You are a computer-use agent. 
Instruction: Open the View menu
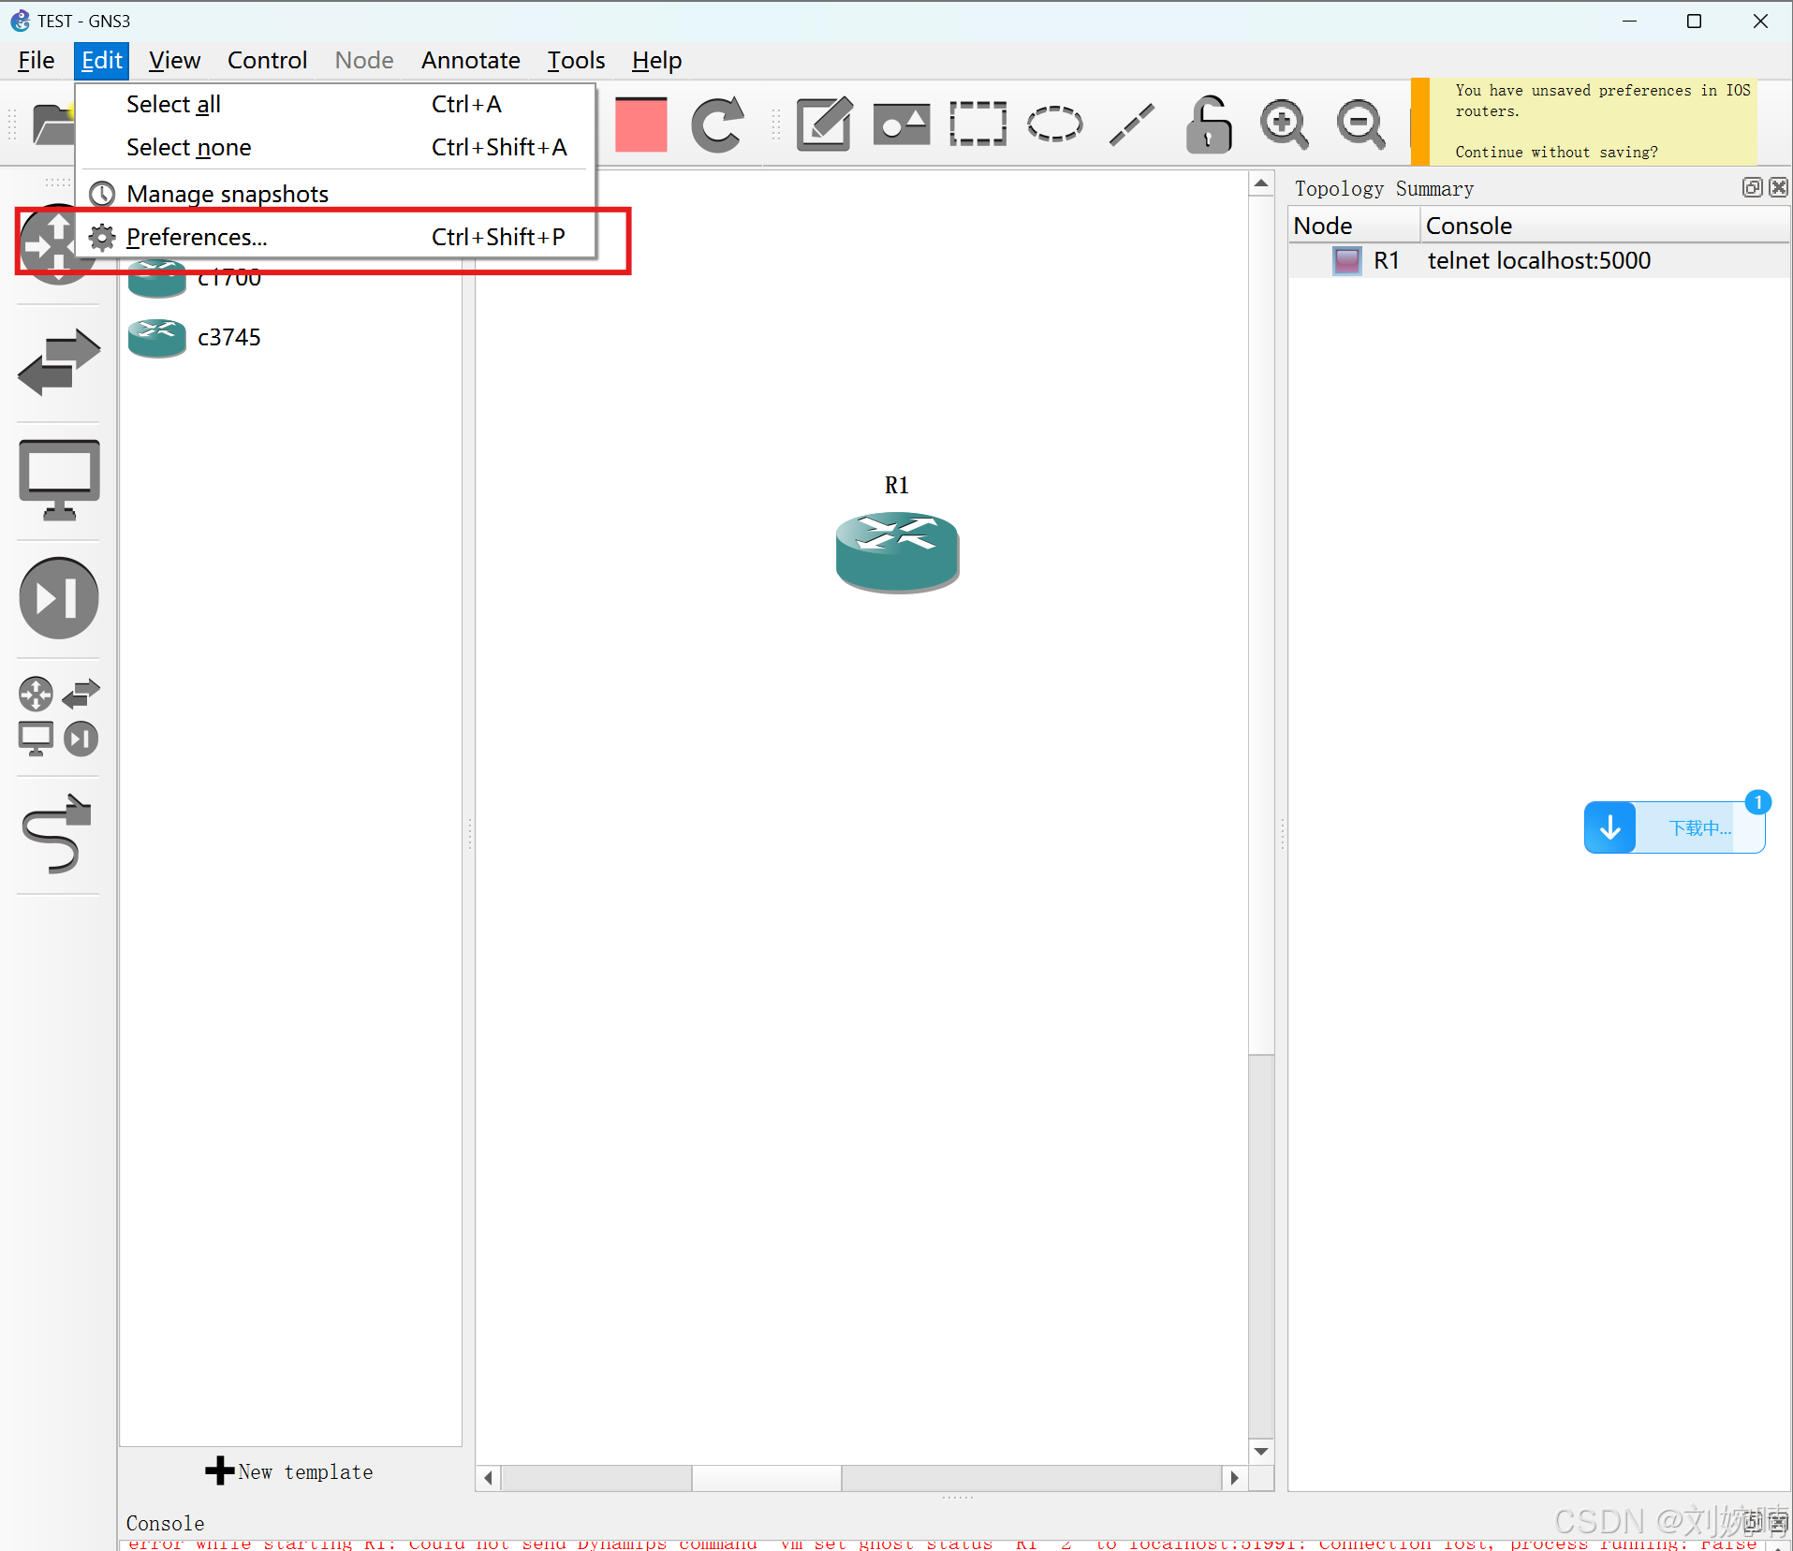click(174, 61)
